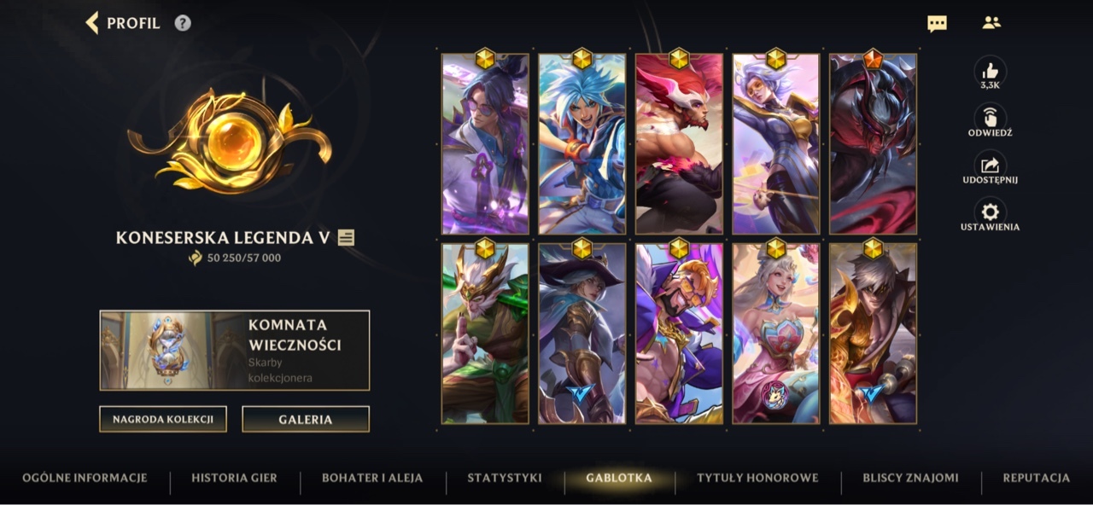
Task: Open the help question mark icon
Action: [x=183, y=23]
